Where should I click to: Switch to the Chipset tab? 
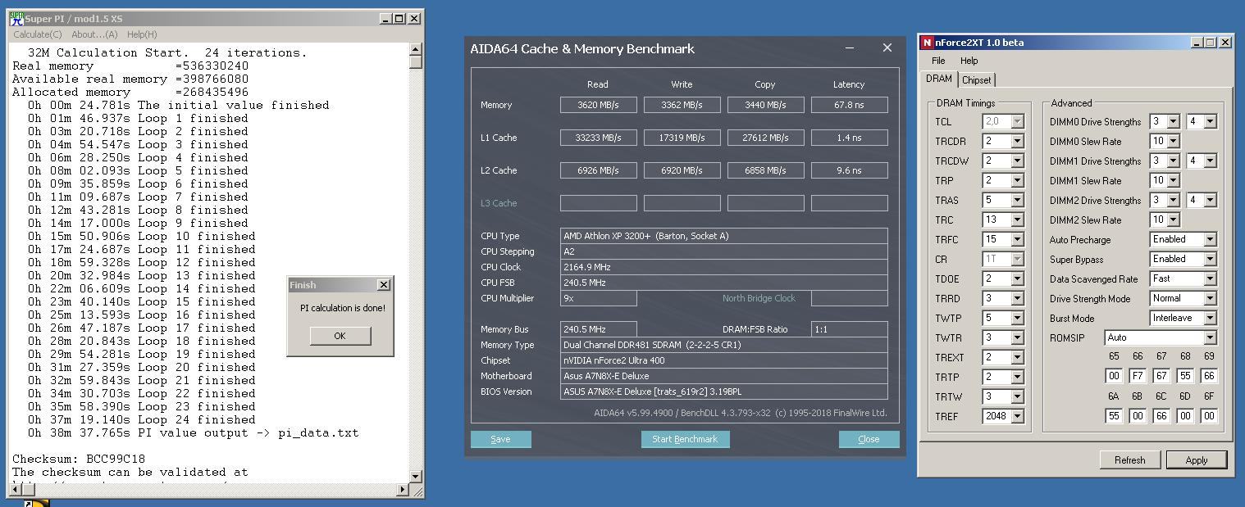[976, 80]
